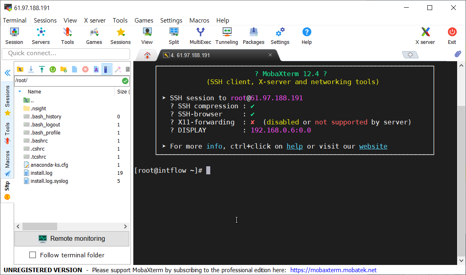Click the green checkmark beside /root/ path
This screenshot has width=466, height=275.
(125, 81)
